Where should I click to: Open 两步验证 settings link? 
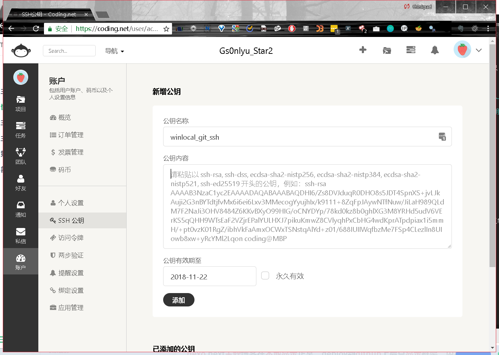71,255
